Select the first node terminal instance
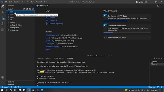Image resolution: width=164 pixels, height=92 pixels. tap(157, 62)
